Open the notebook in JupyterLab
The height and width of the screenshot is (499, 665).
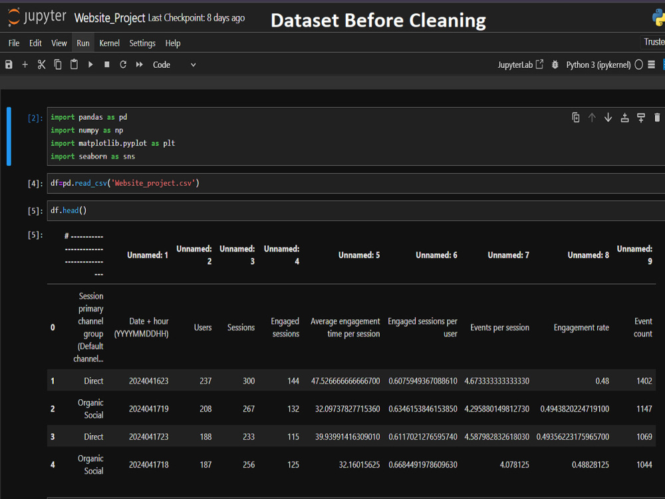click(x=521, y=65)
